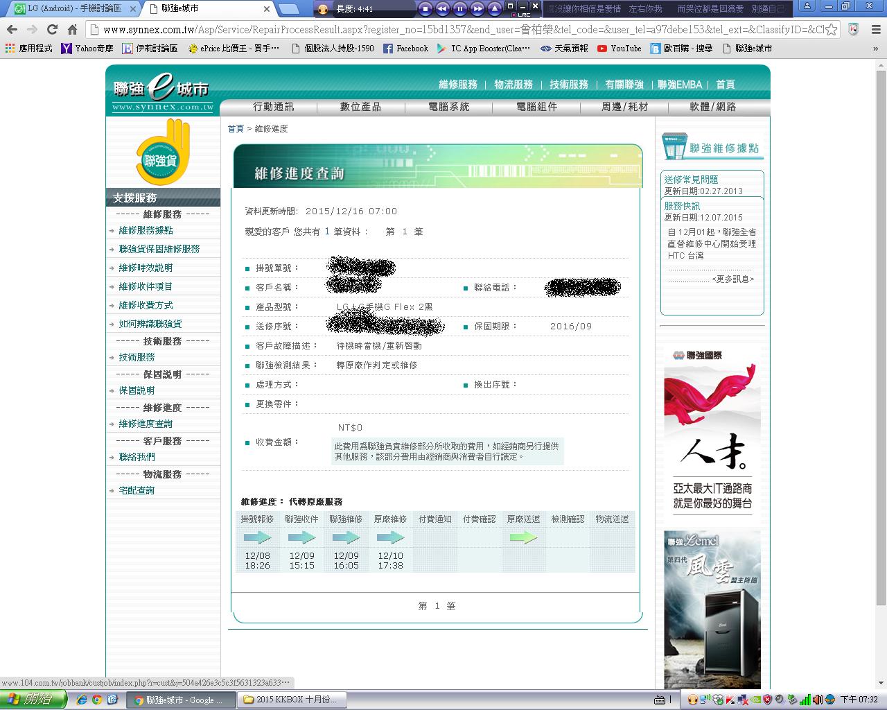Open the 歐百購 bookmark

coord(681,49)
